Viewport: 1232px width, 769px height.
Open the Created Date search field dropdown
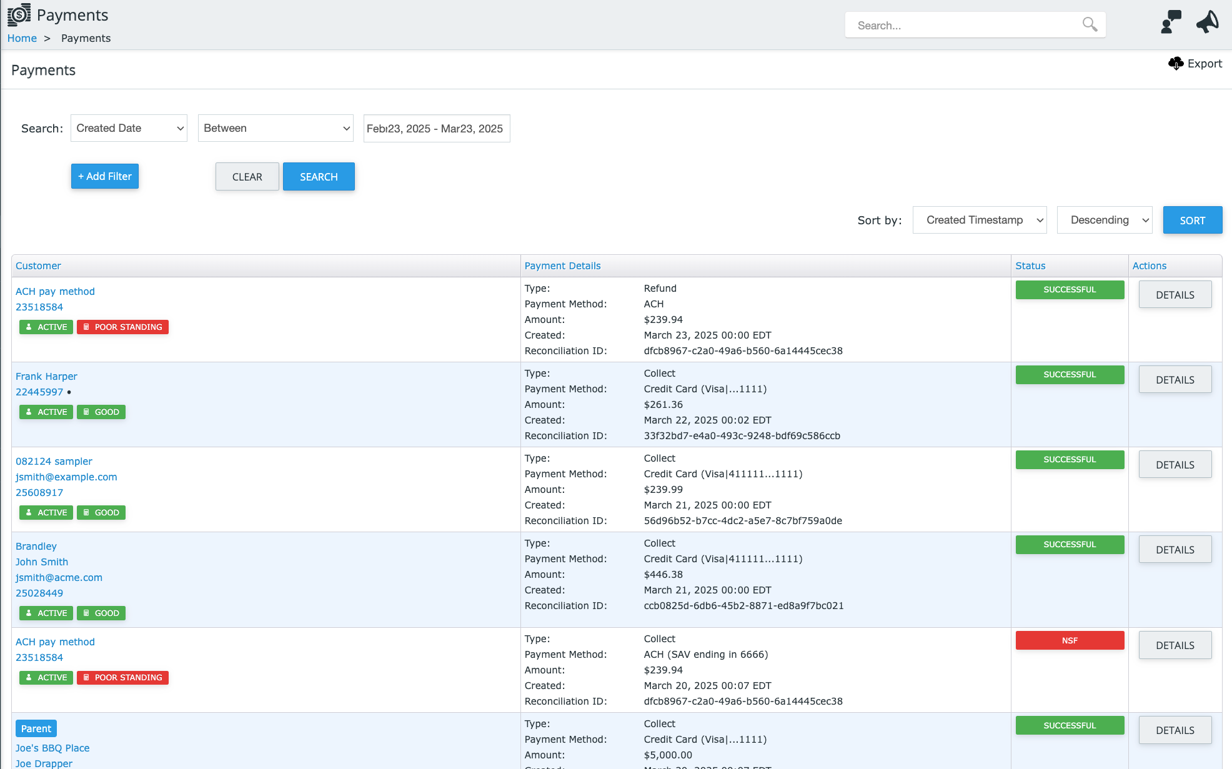(129, 128)
